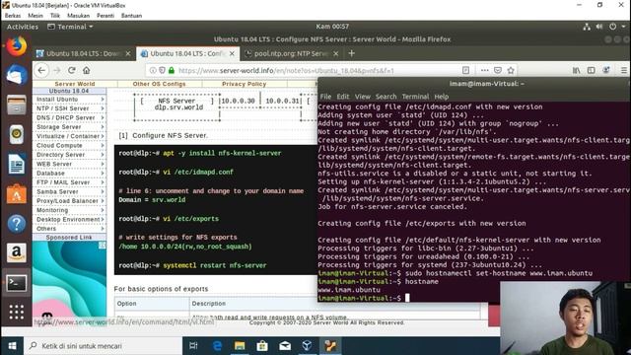Open the Samba Server sidebar link
631x355 pixels.
click(57, 191)
